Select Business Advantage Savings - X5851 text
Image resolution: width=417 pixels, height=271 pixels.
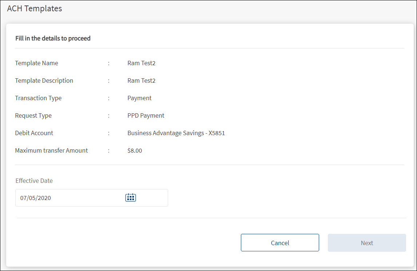pos(176,133)
